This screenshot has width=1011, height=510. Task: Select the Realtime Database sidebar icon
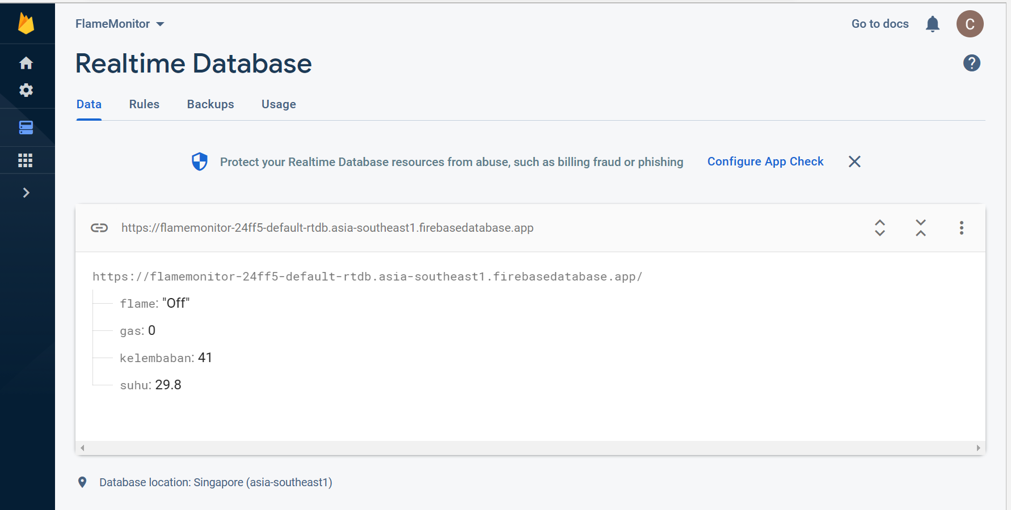(x=27, y=127)
